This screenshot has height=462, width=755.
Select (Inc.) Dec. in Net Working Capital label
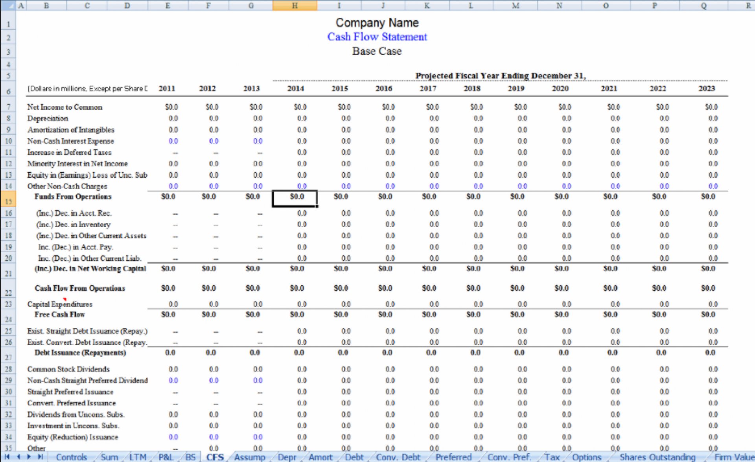point(90,269)
